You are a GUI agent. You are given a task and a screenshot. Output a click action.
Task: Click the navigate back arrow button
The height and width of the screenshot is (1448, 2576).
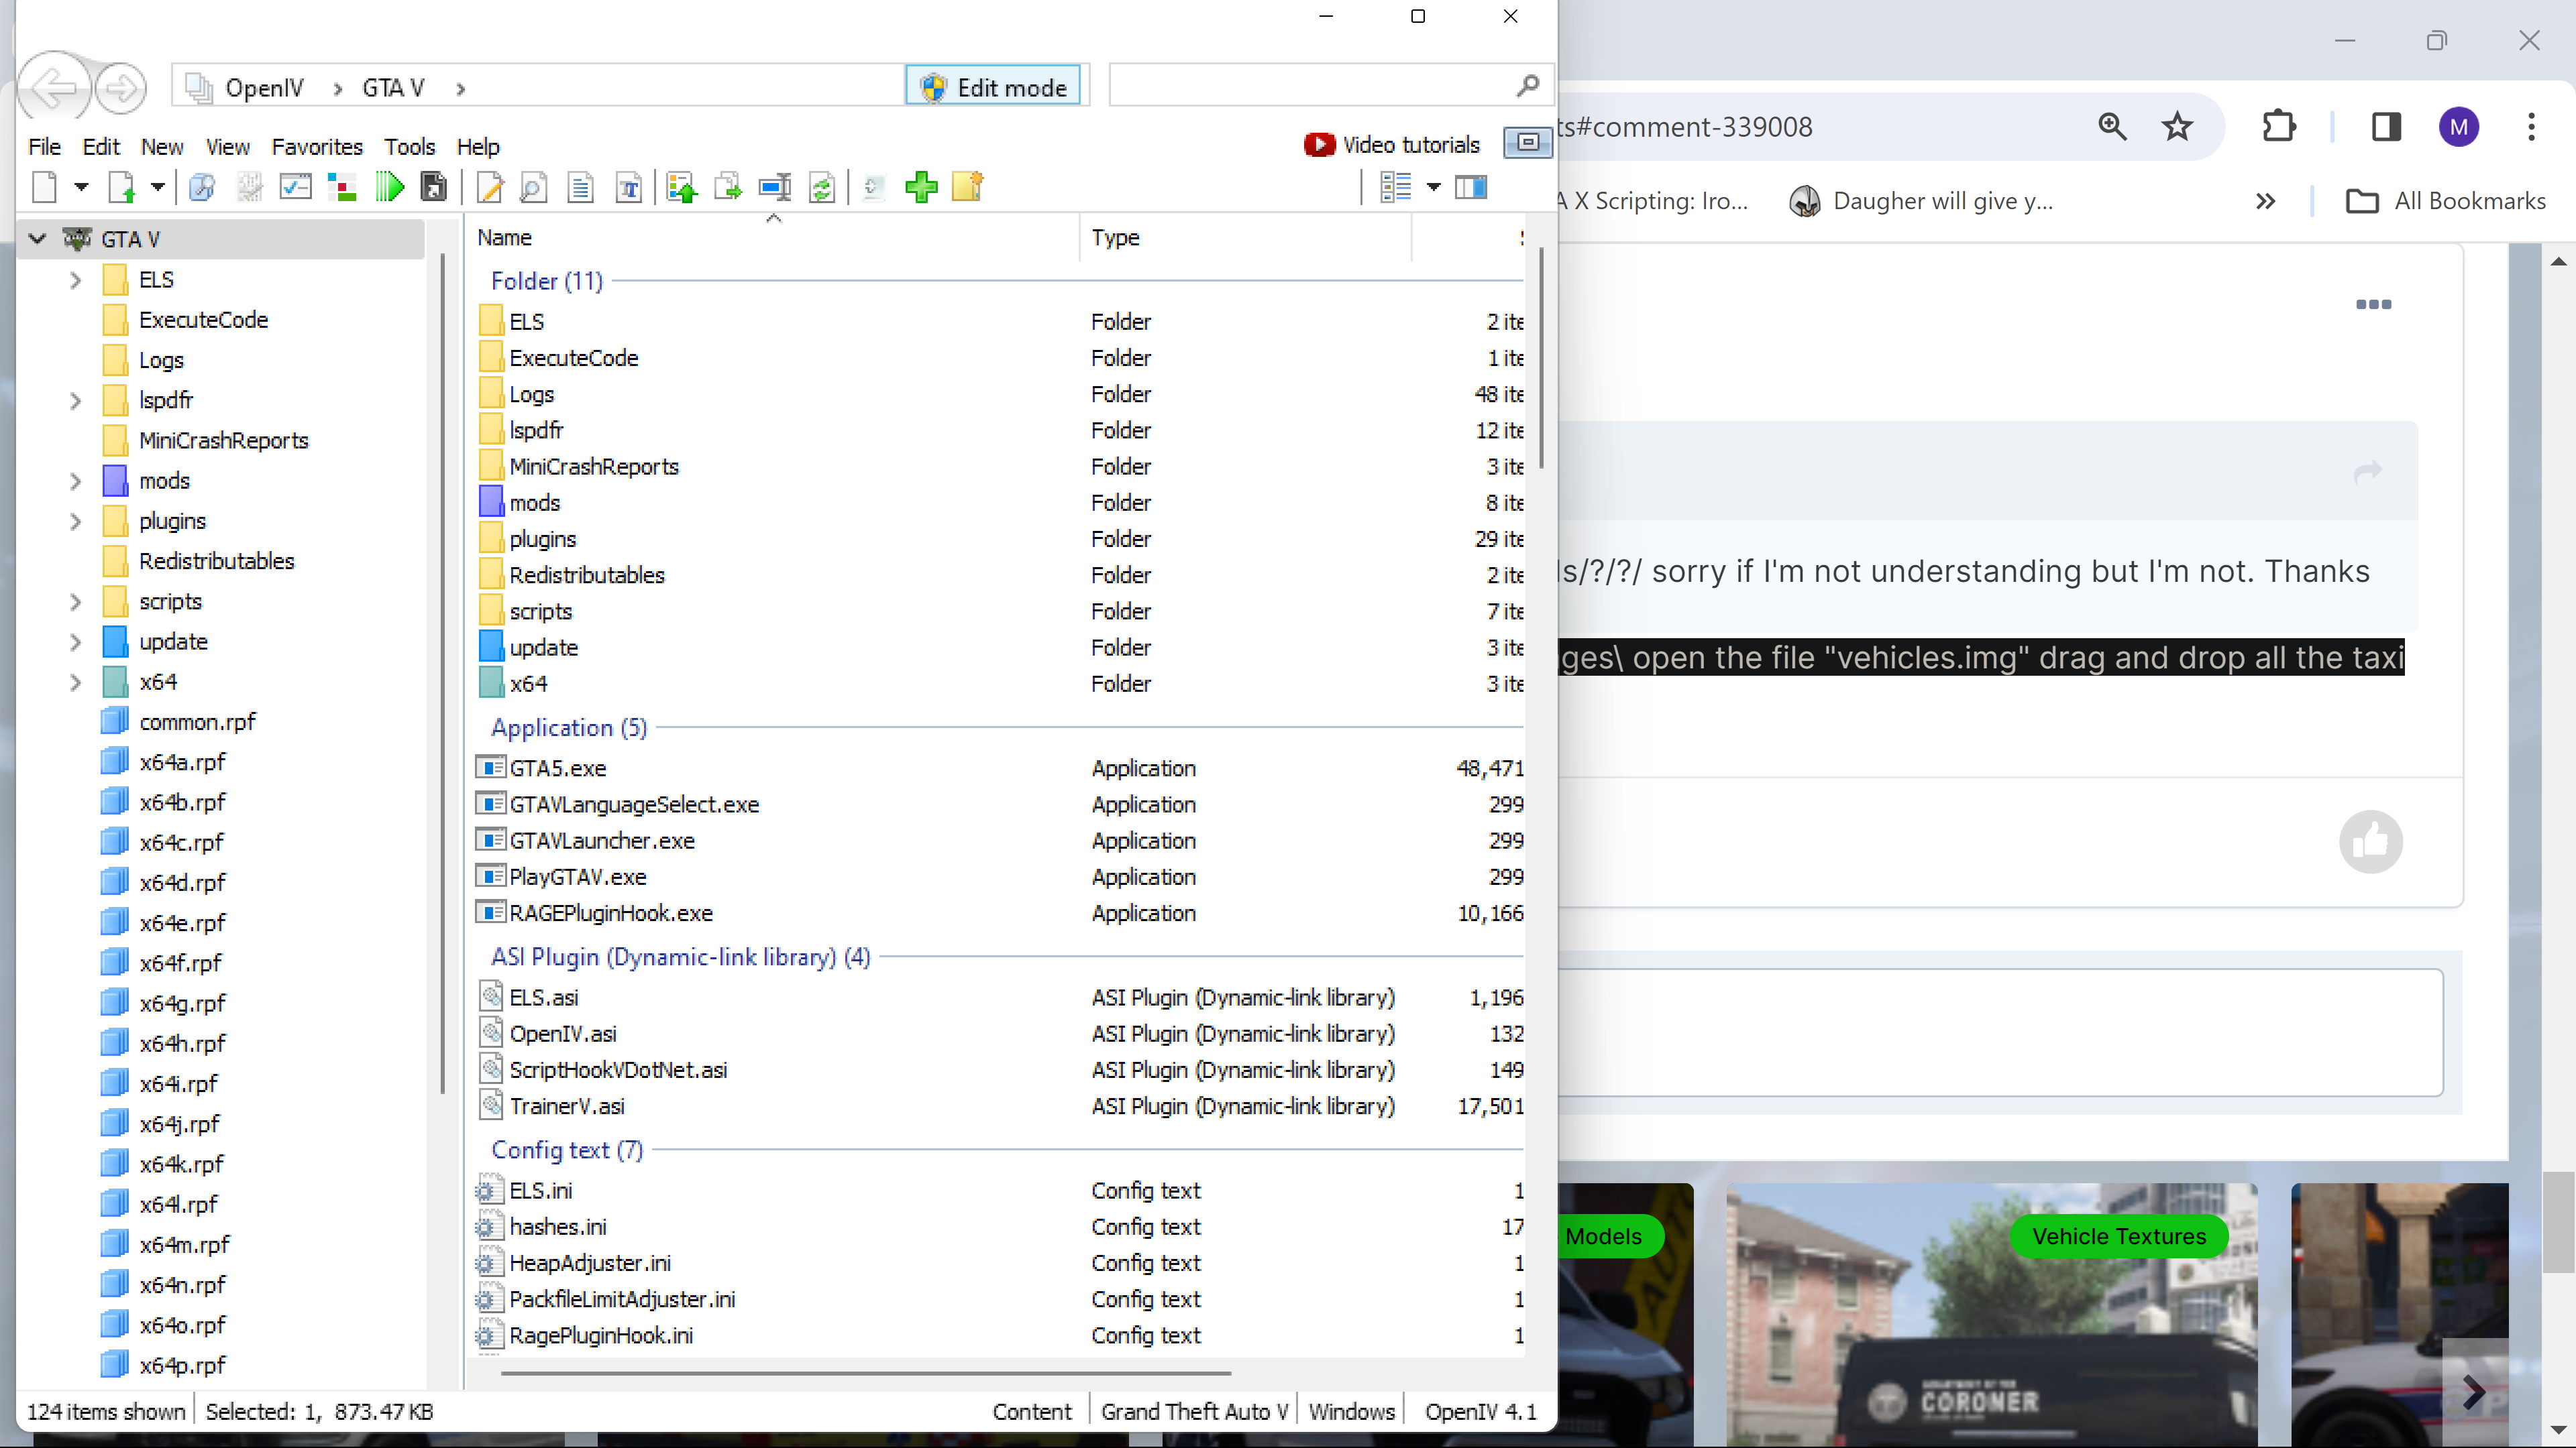54,89
